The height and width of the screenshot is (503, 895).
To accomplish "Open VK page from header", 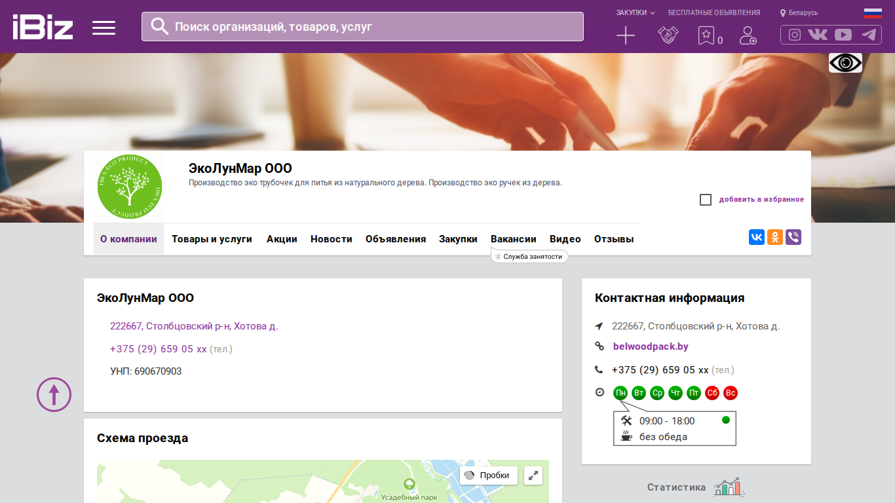I will 818,35.
